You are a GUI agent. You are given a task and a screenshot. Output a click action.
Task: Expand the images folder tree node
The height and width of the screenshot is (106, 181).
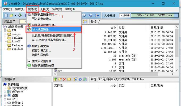pyautogui.click(x=5, y=34)
